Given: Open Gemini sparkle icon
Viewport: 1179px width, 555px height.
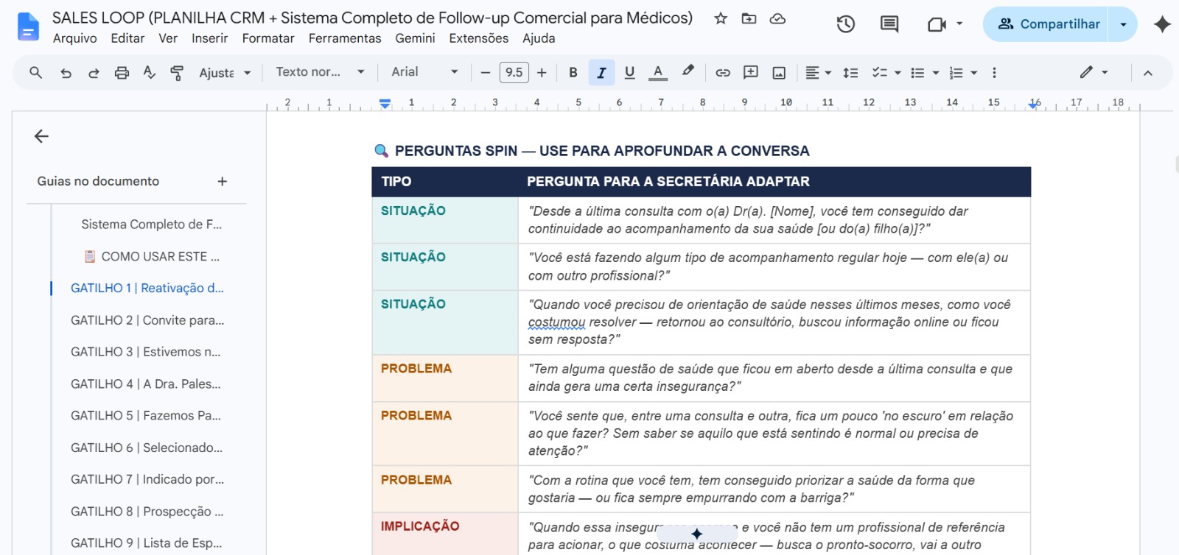Looking at the screenshot, I should (1162, 24).
